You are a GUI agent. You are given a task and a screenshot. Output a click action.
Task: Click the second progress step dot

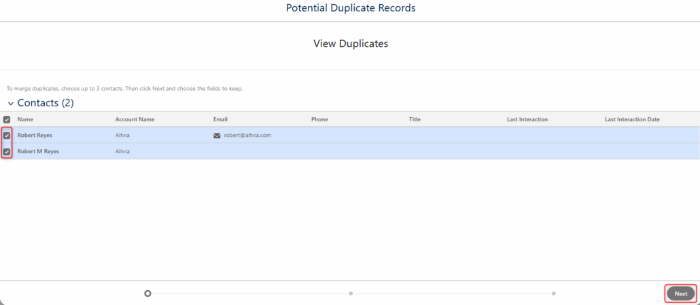(x=351, y=293)
